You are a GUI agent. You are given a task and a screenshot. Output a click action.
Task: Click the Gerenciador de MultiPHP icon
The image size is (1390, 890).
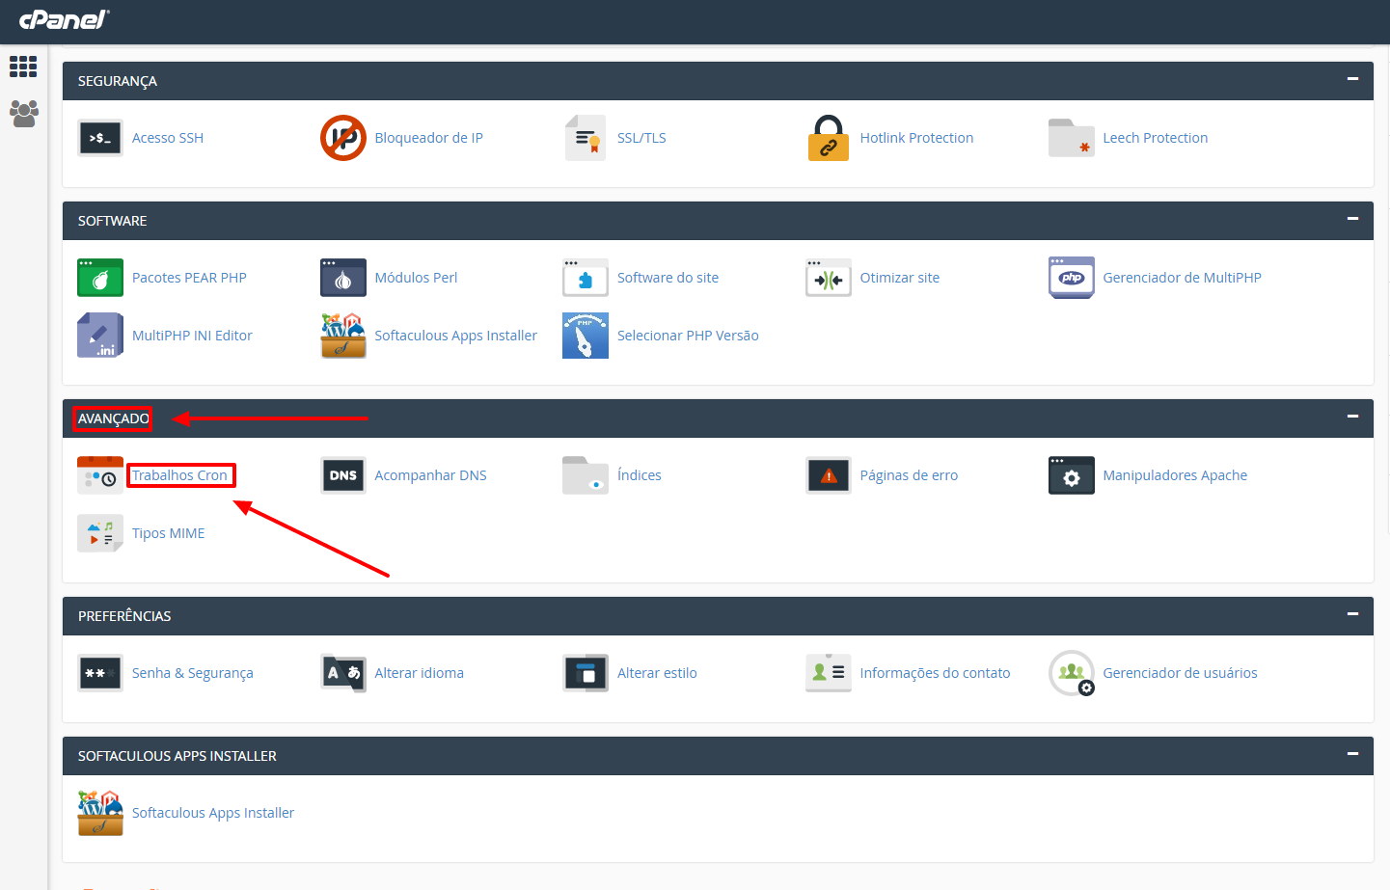click(x=1071, y=278)
